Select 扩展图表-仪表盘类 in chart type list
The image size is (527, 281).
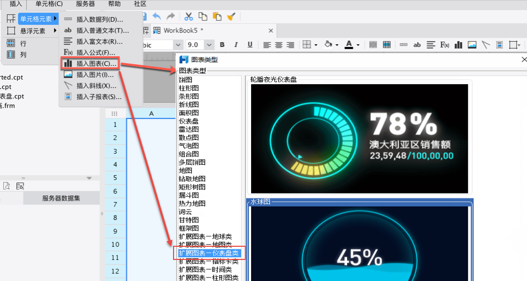tap(208, 253)
